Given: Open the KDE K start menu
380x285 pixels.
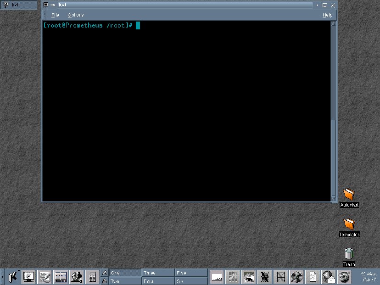Looking at the screenshot, I should point(13,276).
